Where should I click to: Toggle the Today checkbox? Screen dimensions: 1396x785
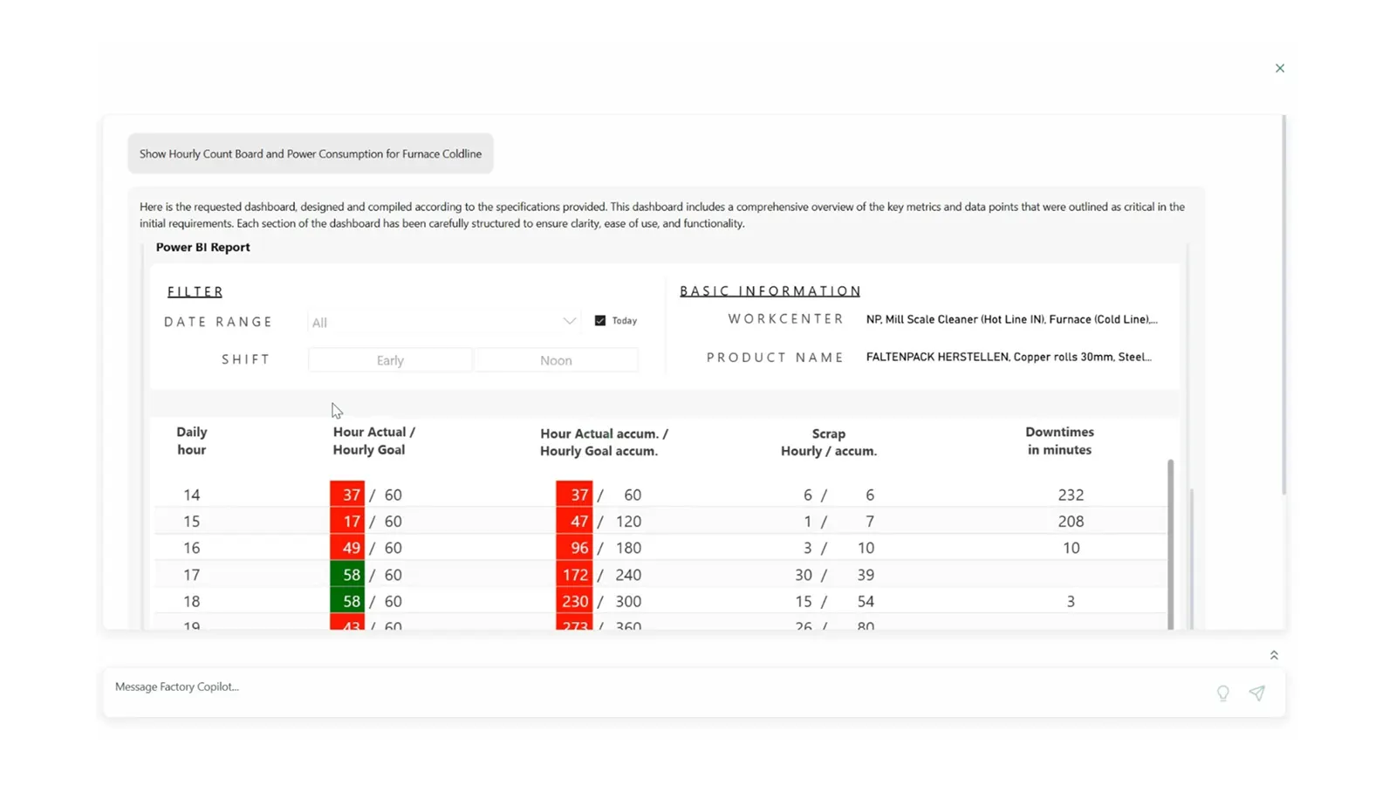[600, 321]
